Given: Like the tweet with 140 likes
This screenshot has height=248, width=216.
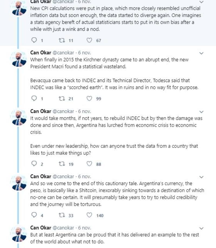Looking at the screenshot, I should pos(89,215).
